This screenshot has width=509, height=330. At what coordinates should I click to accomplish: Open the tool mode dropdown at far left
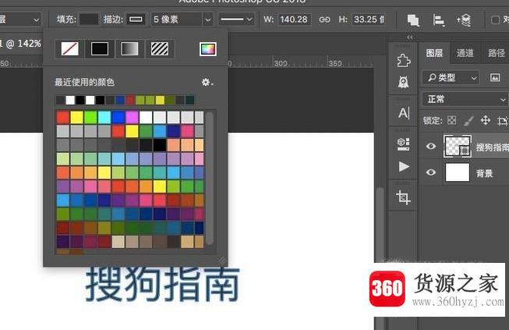[20, 20]
